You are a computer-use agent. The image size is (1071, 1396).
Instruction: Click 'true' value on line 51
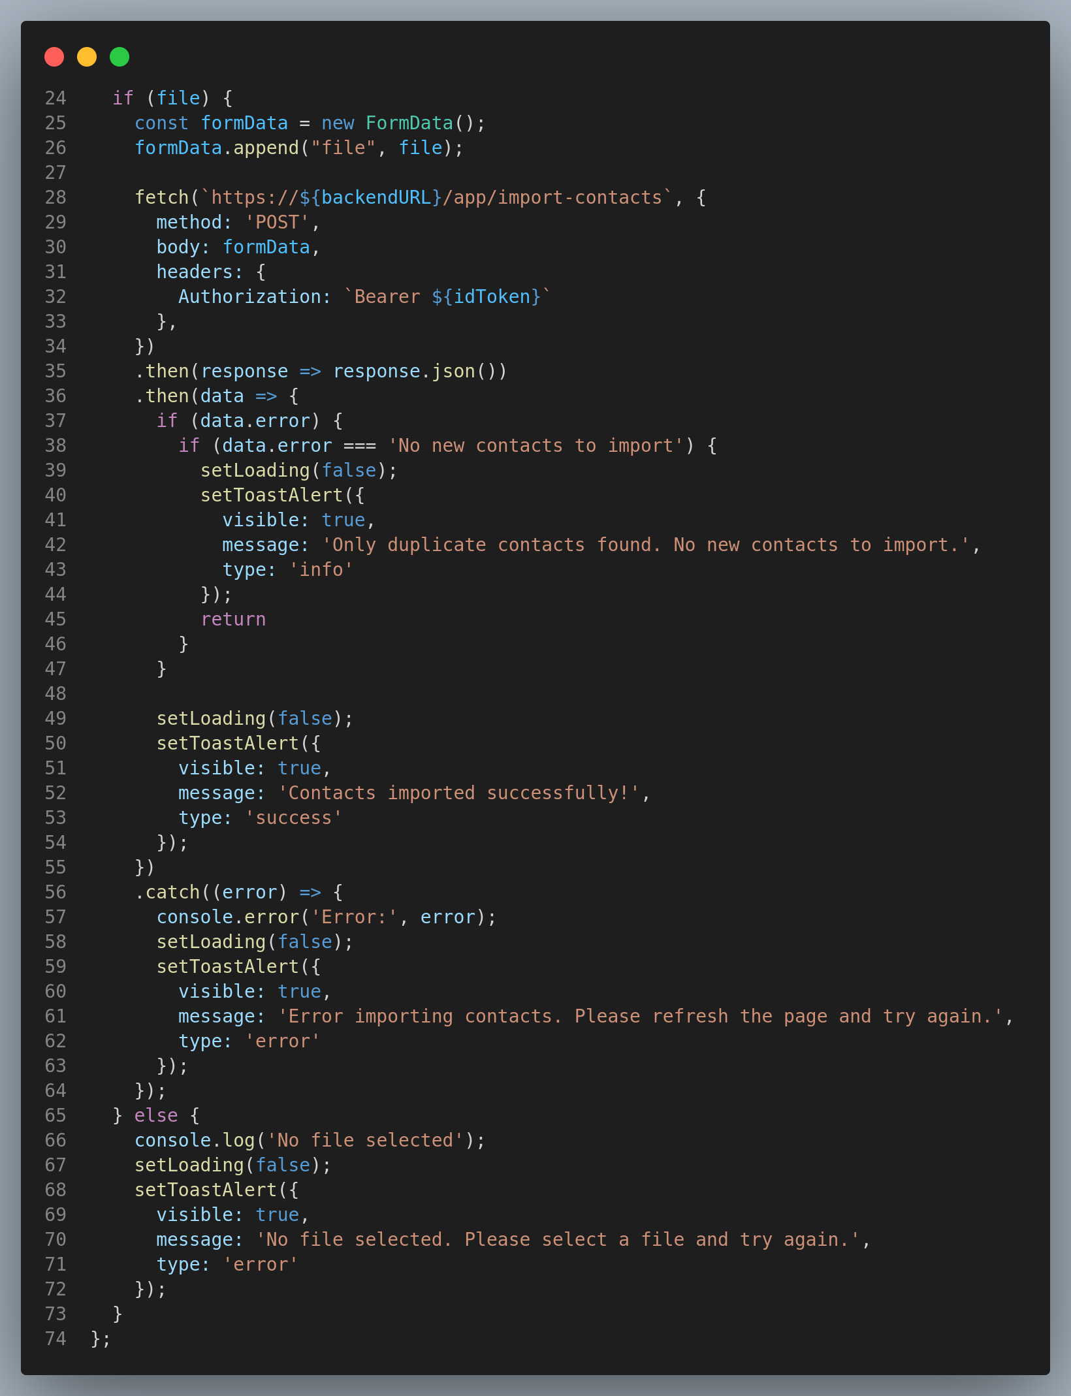point(300,768)
